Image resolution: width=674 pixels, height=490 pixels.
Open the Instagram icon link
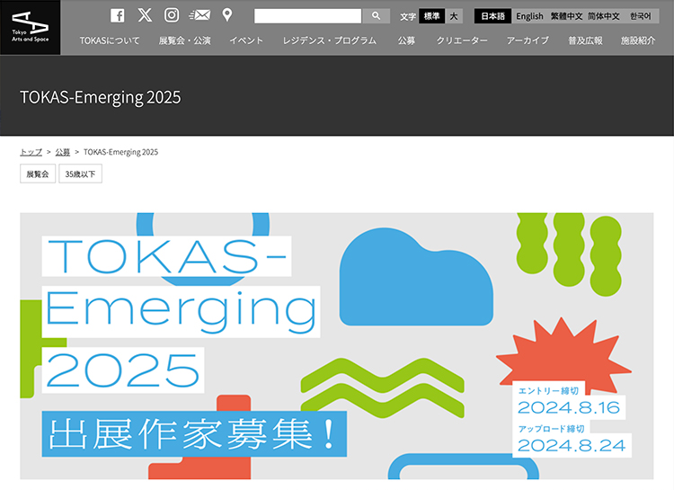tap(172, 15)
